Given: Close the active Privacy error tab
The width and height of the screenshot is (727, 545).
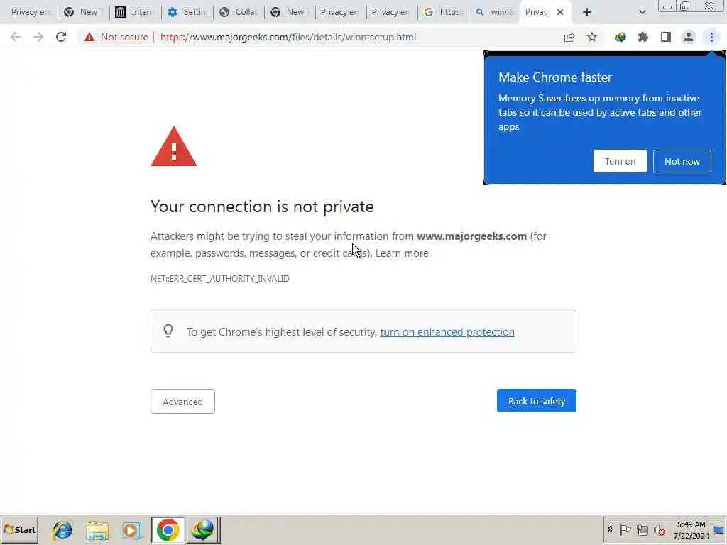Looking at the screenshot, I should point(560,12).
